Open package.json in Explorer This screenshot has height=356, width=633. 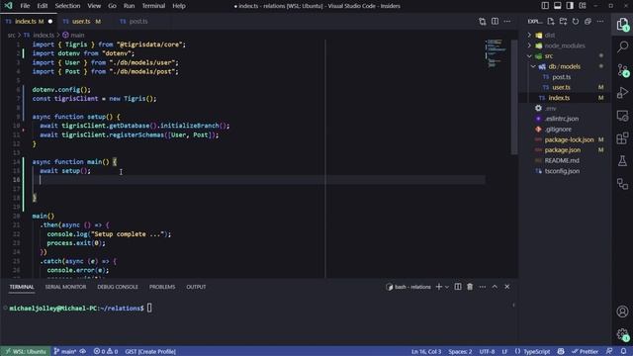[563, 150]
